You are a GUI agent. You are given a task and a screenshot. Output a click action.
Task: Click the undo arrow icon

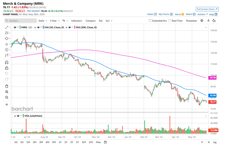[7, 74]
